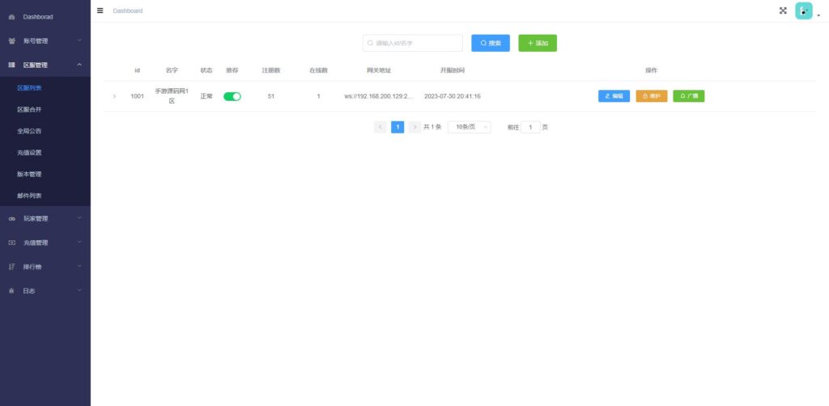The height and width of the screenshot is (406, 829).
Task: Select 区服列表 in the sidebar
Action: [x=45, y=88]
